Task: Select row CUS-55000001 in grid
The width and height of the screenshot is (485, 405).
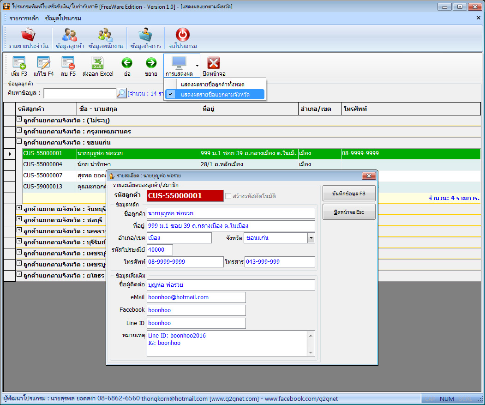Action: (x=251, y=153)
